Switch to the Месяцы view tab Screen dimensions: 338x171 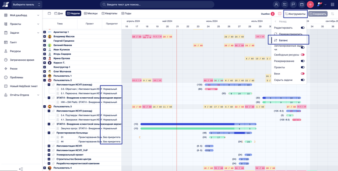[90, 13]
